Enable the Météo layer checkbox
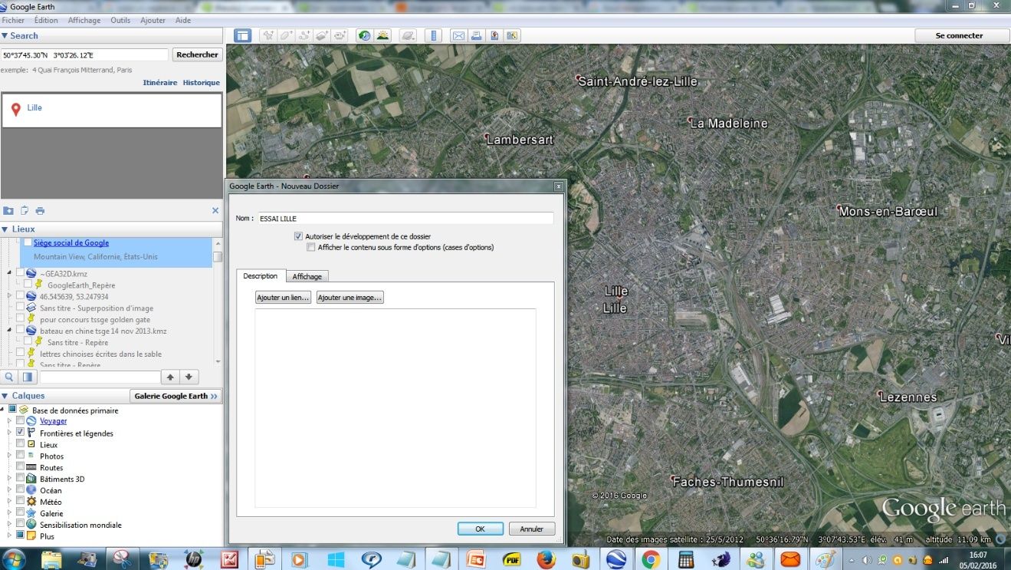This screenshot has width=1011, height=570. (x=20, y=502)
